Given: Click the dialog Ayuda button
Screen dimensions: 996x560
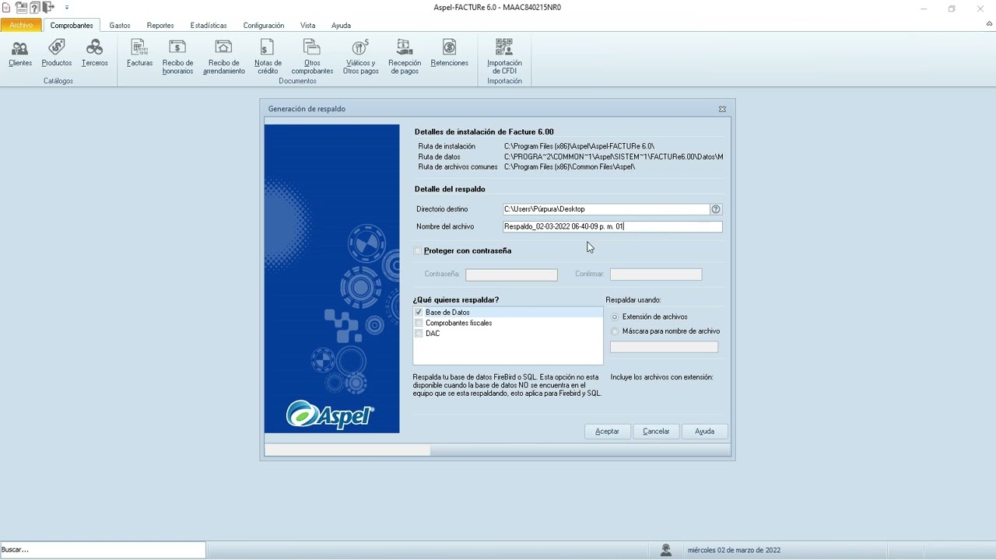Looking at the screenshot, I should coord(704,432).
